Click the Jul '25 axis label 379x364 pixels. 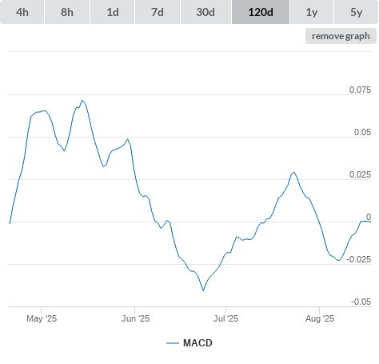(225, 318)
